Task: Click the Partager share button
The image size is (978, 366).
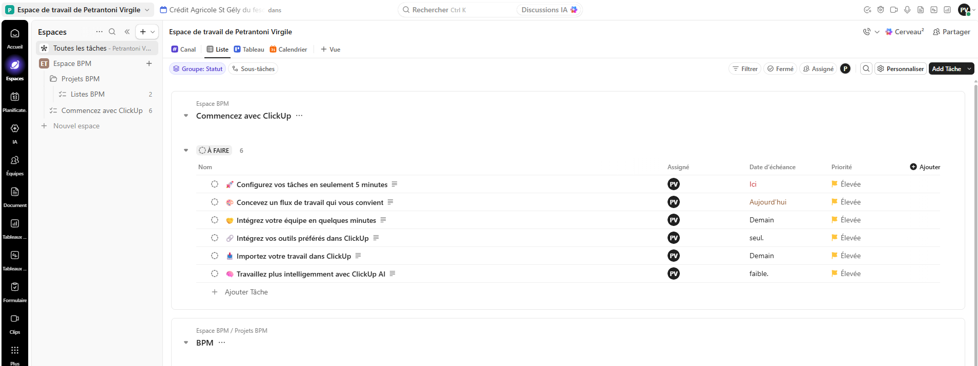Action: click(951, 32)
